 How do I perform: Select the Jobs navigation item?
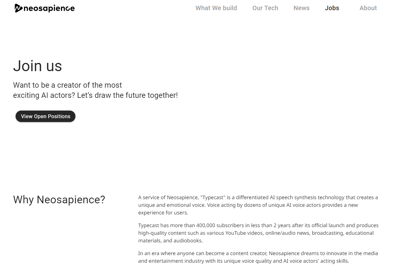(x=332, y=8)
